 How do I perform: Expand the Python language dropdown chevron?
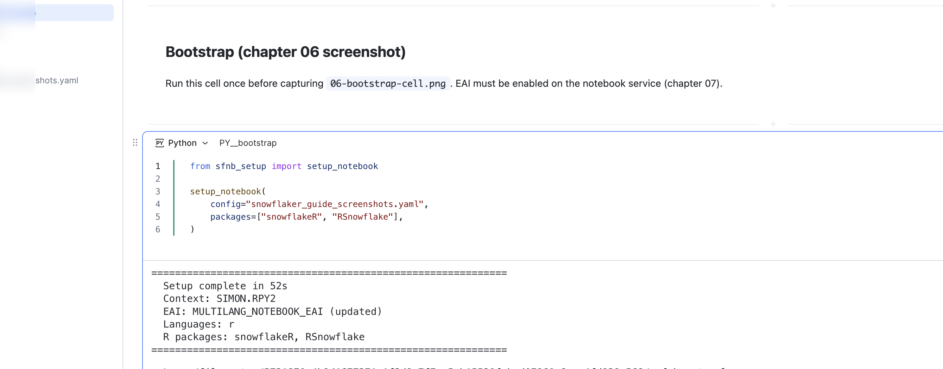(205, 143)
